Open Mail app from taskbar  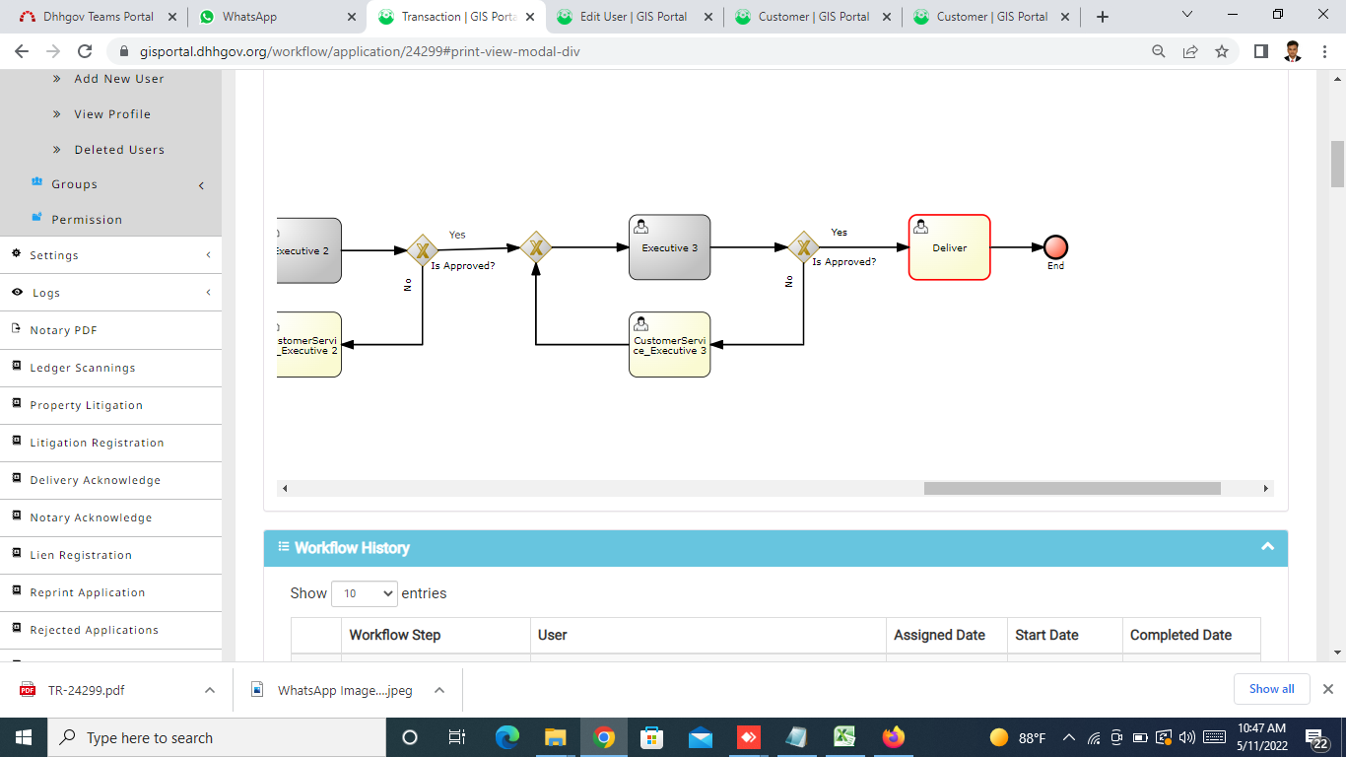click(701, 737)
